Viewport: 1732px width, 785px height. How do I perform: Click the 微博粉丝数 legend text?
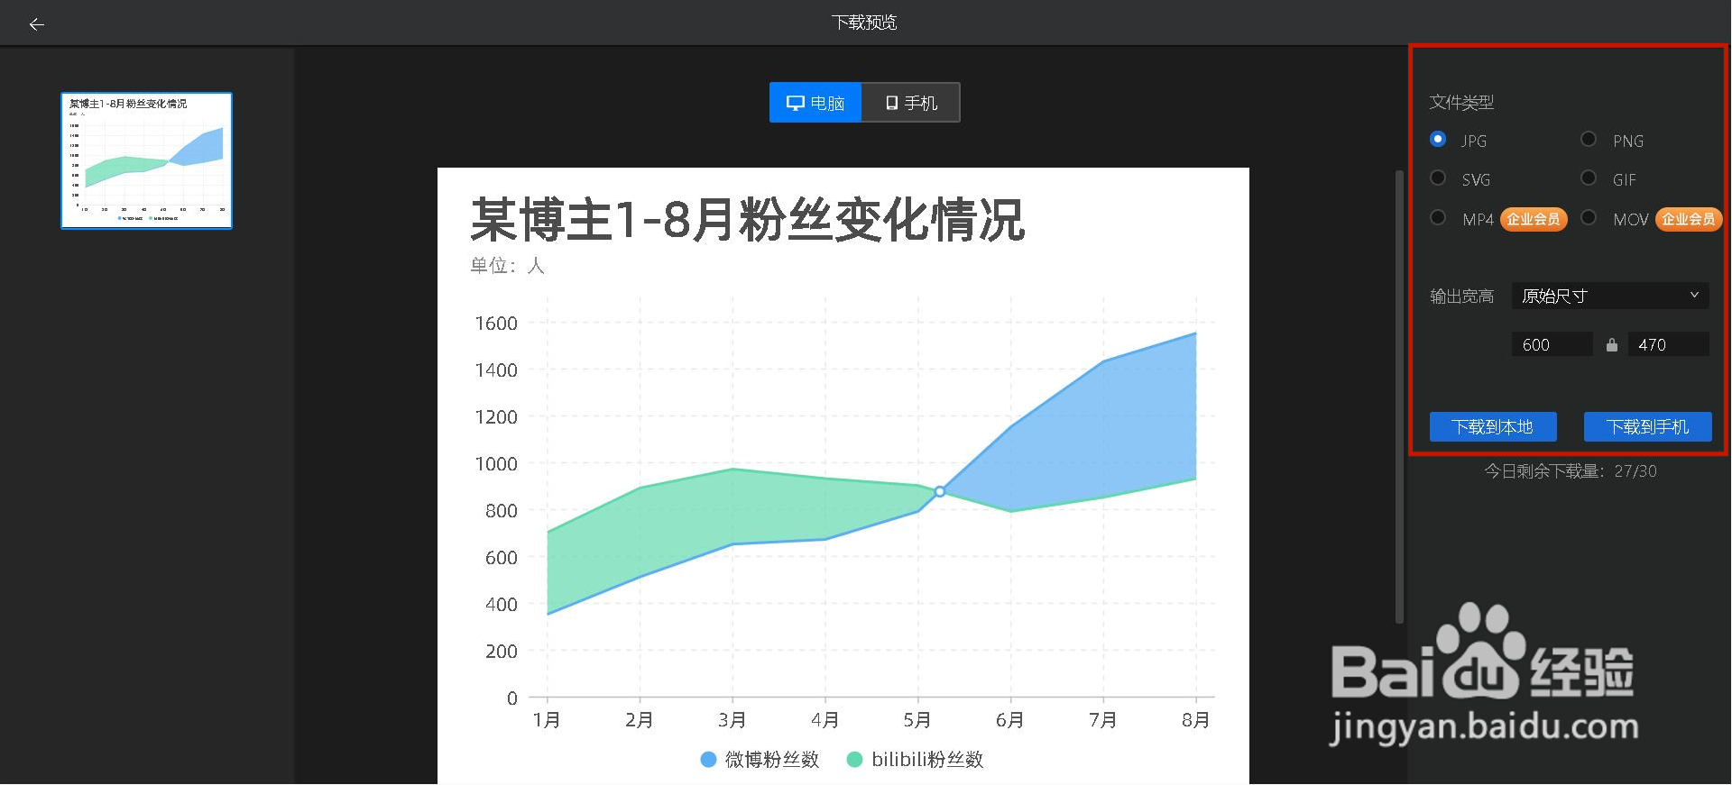pyautogui.click(x=772, y=760)
